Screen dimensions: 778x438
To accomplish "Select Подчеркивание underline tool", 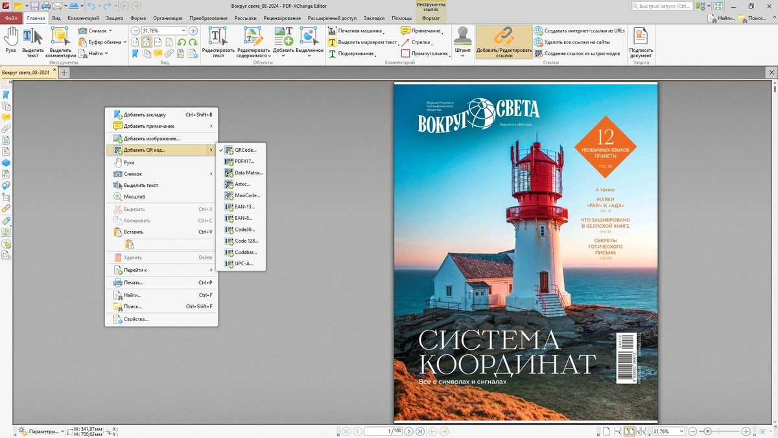I will (x=352, y=54).
